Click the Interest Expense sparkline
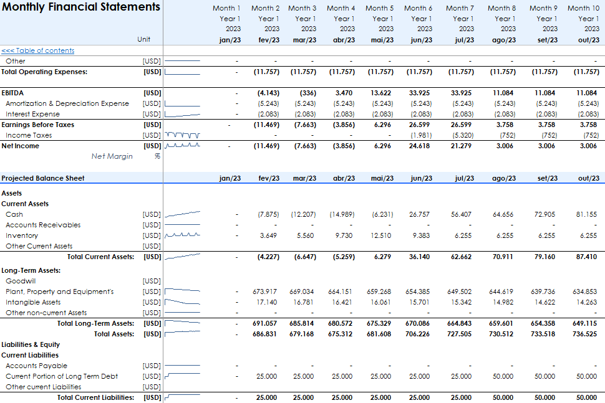 coord(182,114)
